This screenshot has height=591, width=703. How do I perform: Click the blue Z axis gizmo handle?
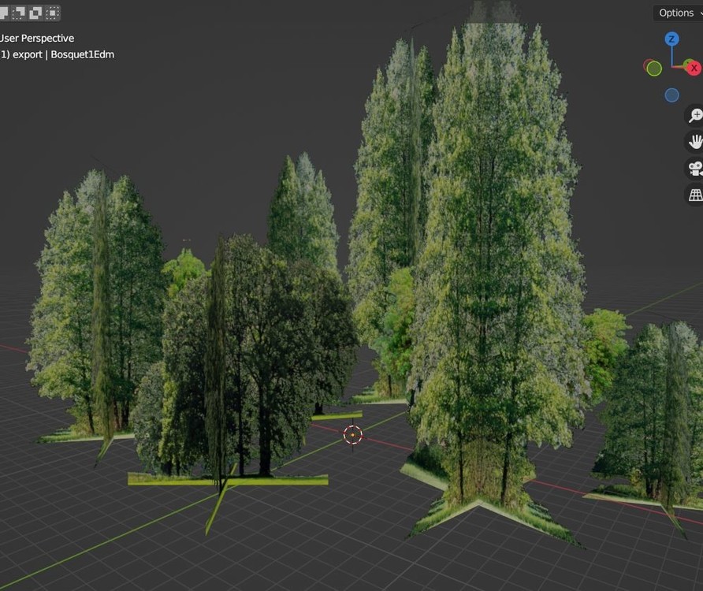coord(671,39)
